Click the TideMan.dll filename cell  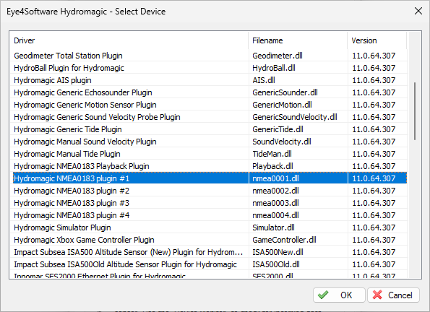[x=298, y=154]
